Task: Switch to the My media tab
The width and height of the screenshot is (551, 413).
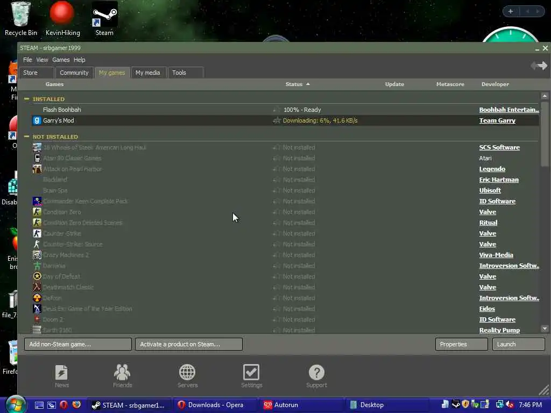Action: click(x=148, y=73)
